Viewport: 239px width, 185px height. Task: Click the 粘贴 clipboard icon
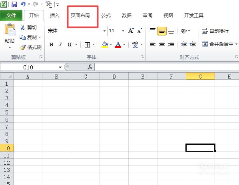[x=10, y=30]
